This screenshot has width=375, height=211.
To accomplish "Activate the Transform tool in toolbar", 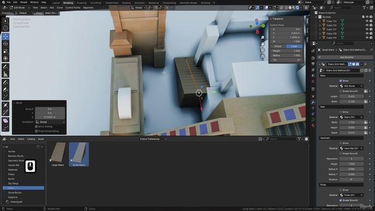I will (x=5, y=59).
